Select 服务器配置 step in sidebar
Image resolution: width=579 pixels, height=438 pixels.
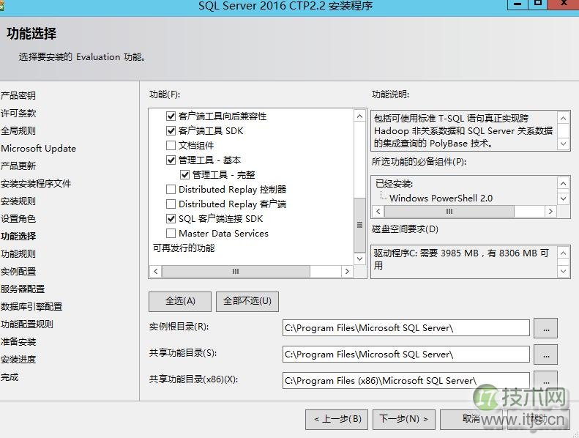tap(23, 289)
